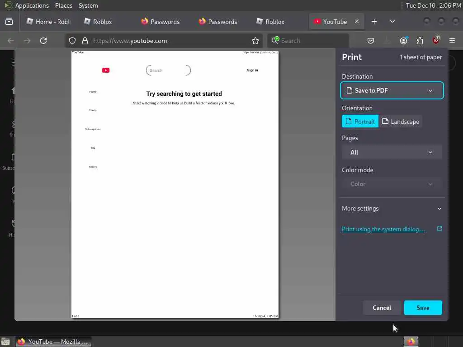The width and height of the screenshot is (463, 347).
Task: Select Landscape orientation
Action: pyautogui.click(x=401, y=121)
